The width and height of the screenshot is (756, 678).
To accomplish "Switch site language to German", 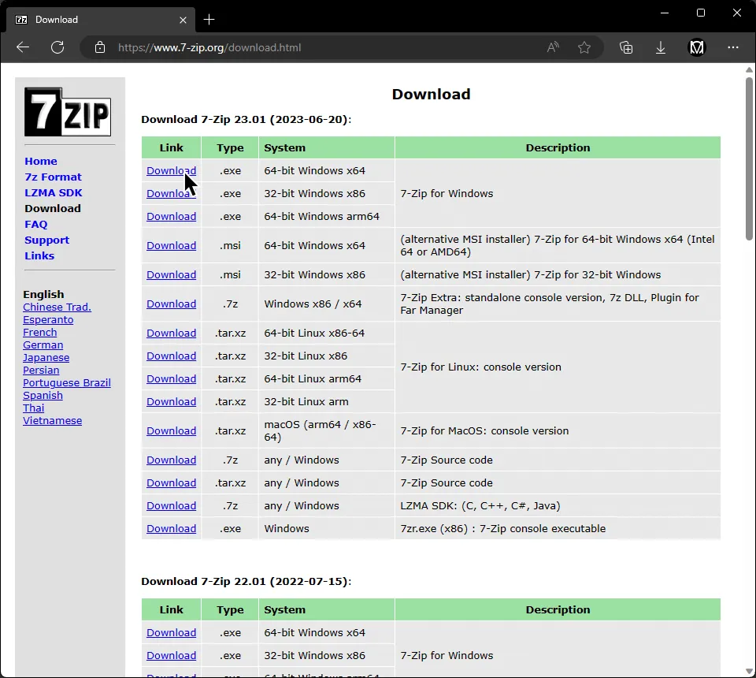I will (x=43, y=345).
